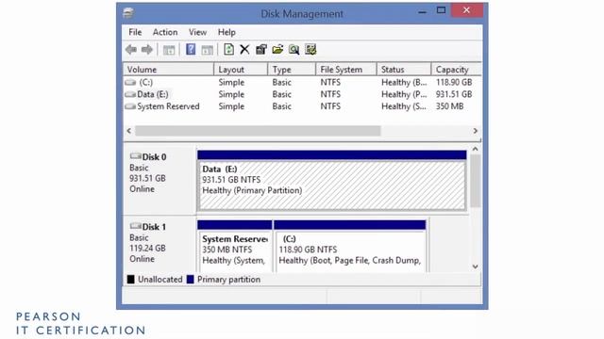The width and height of the screenshot is (604, 339).
Task: Sort by the Type column header
Action: point(292,70)
